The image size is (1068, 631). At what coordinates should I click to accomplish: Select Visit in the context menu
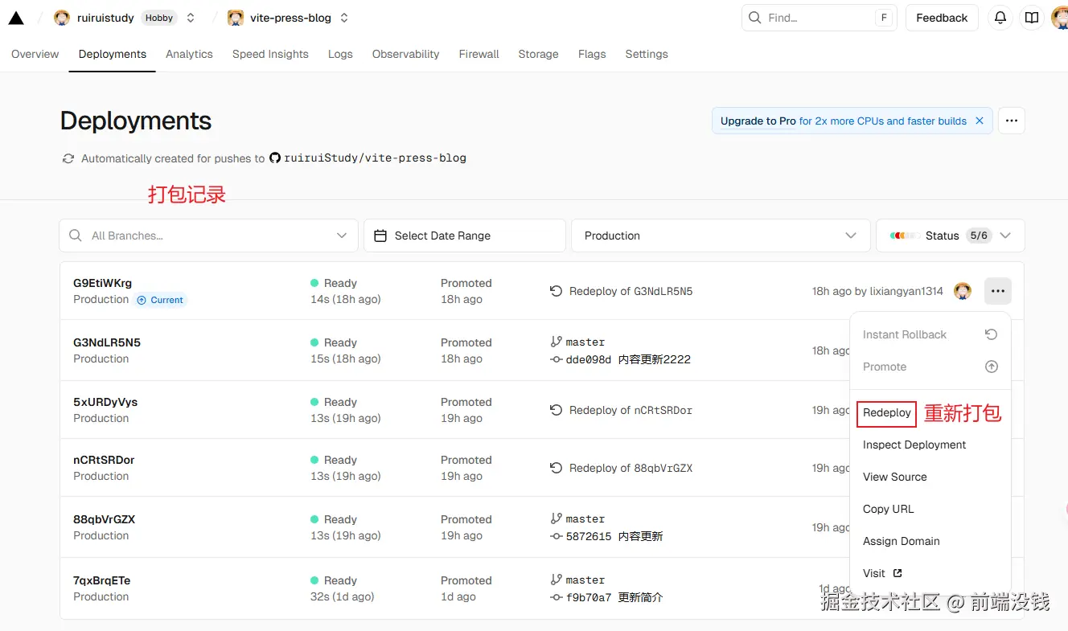click(930, 573)
